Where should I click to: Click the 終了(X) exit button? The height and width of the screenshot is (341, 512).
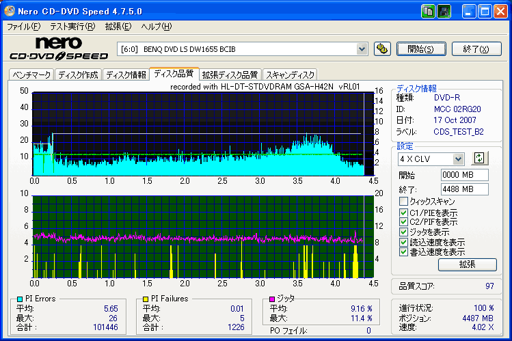coord(476,49)
